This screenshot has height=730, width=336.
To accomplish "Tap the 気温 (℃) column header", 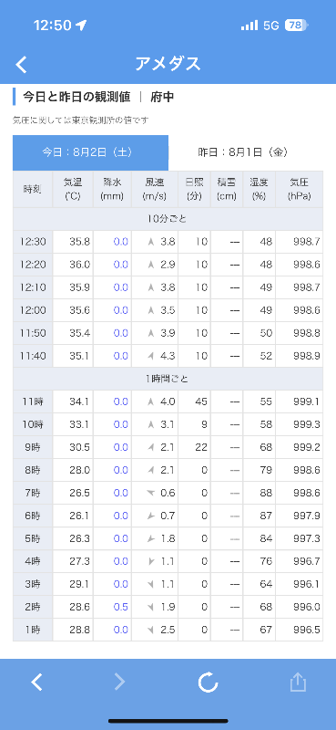I will 73,189.
